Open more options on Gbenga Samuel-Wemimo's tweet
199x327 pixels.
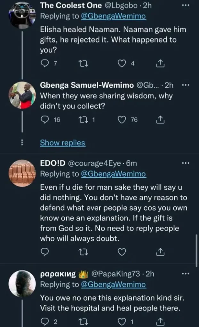click(185, 85)
